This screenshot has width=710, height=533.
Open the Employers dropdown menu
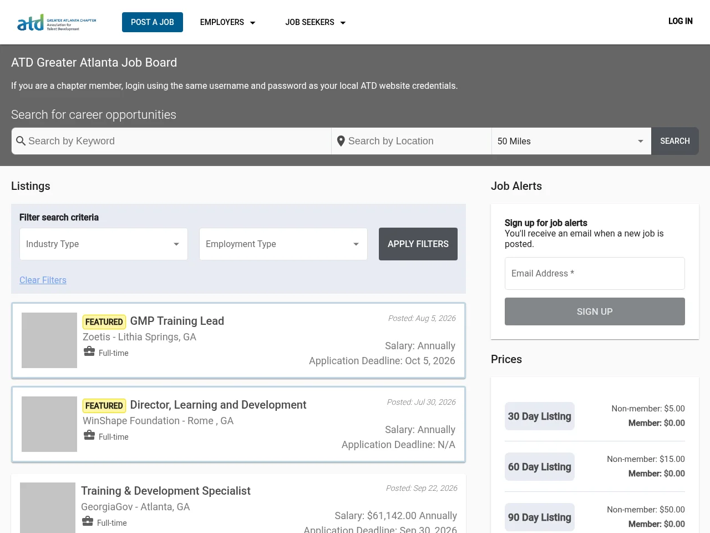(x=227, y=22)
